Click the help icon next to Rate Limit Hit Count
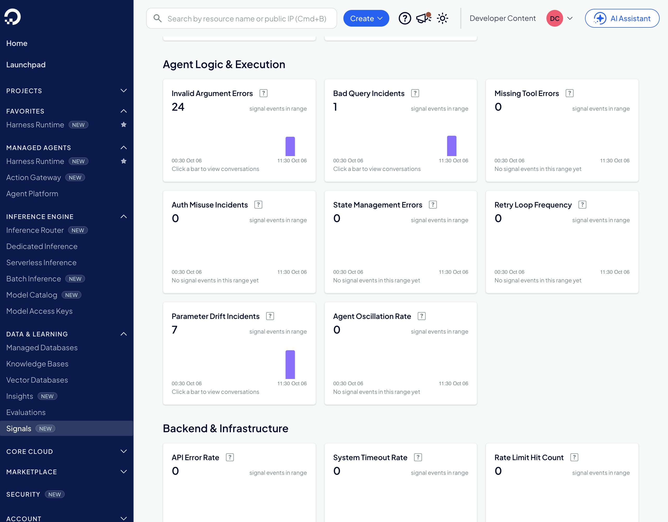 coord(574,458)
